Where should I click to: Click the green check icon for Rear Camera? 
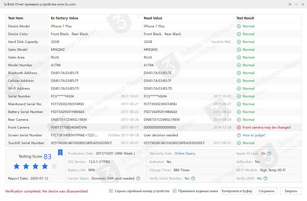click(x=239, y=120)
